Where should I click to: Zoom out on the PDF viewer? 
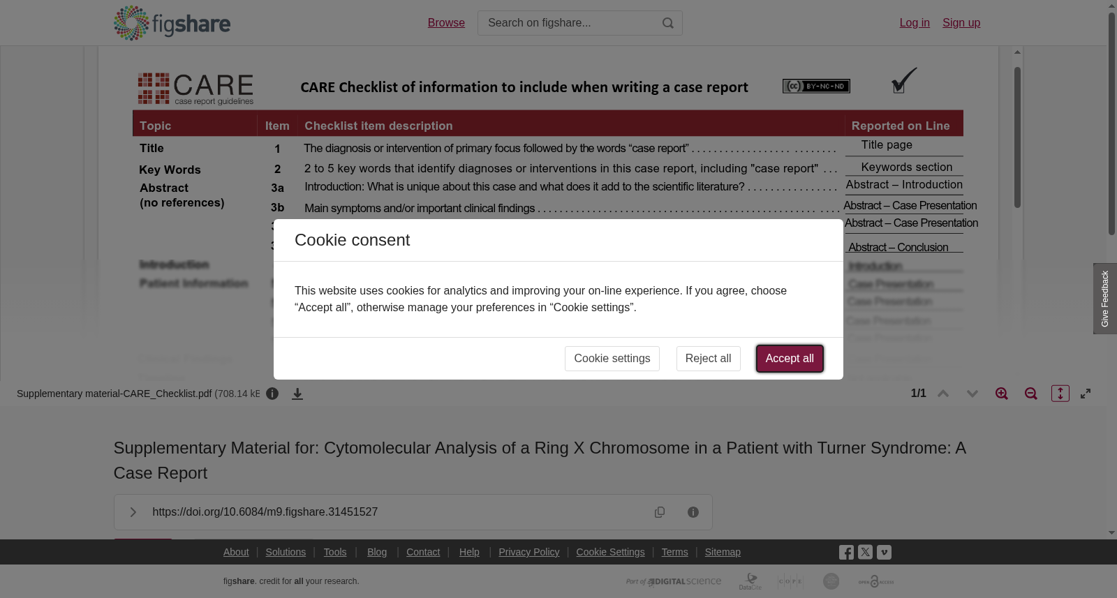coord(1031,394)
